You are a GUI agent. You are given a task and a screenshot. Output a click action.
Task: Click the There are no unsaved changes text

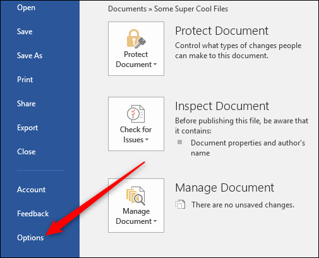[x=243, y=205]
